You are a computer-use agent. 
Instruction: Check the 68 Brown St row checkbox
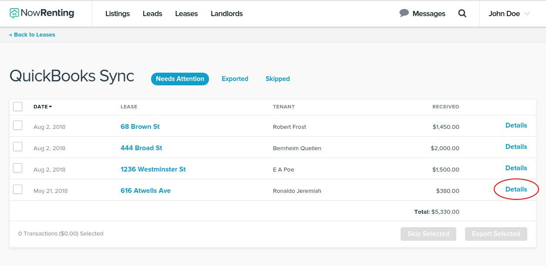(x=17, y=125)
